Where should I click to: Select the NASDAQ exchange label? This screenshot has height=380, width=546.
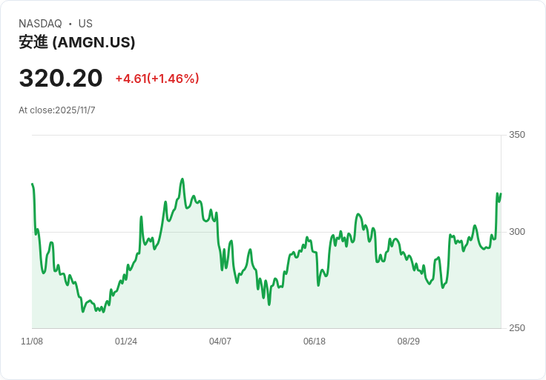tap(40, 24)
